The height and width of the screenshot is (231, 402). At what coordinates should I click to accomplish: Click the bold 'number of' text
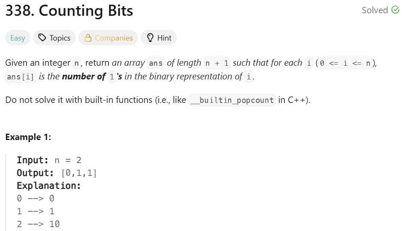[84, 76]
